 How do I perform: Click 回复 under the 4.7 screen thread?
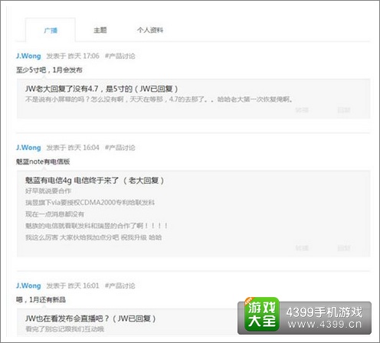[344, 110]
